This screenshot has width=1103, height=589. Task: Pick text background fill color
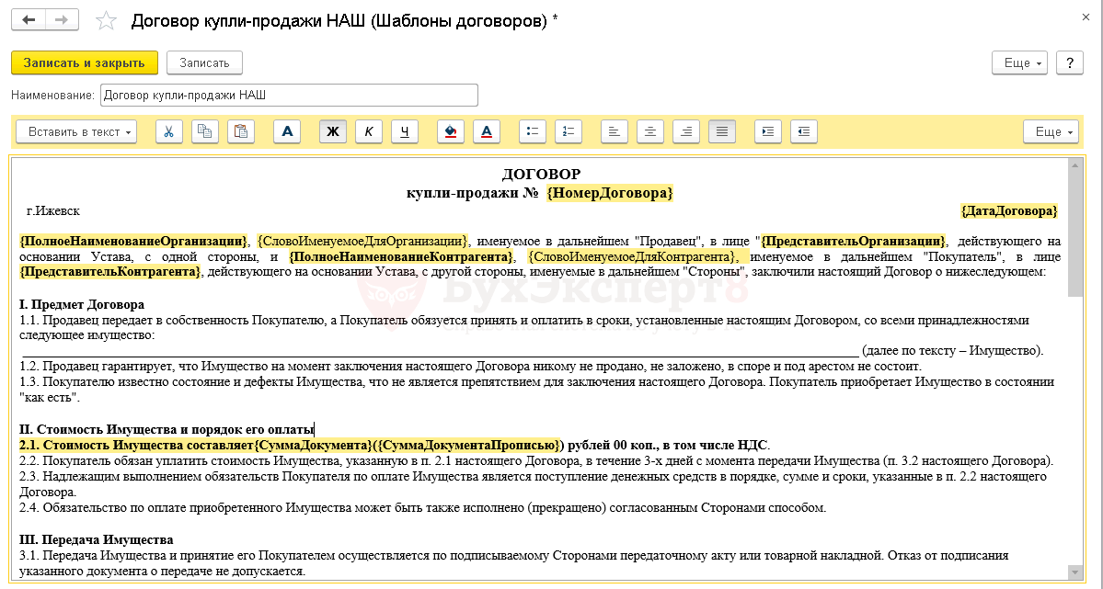coord(451,131)
